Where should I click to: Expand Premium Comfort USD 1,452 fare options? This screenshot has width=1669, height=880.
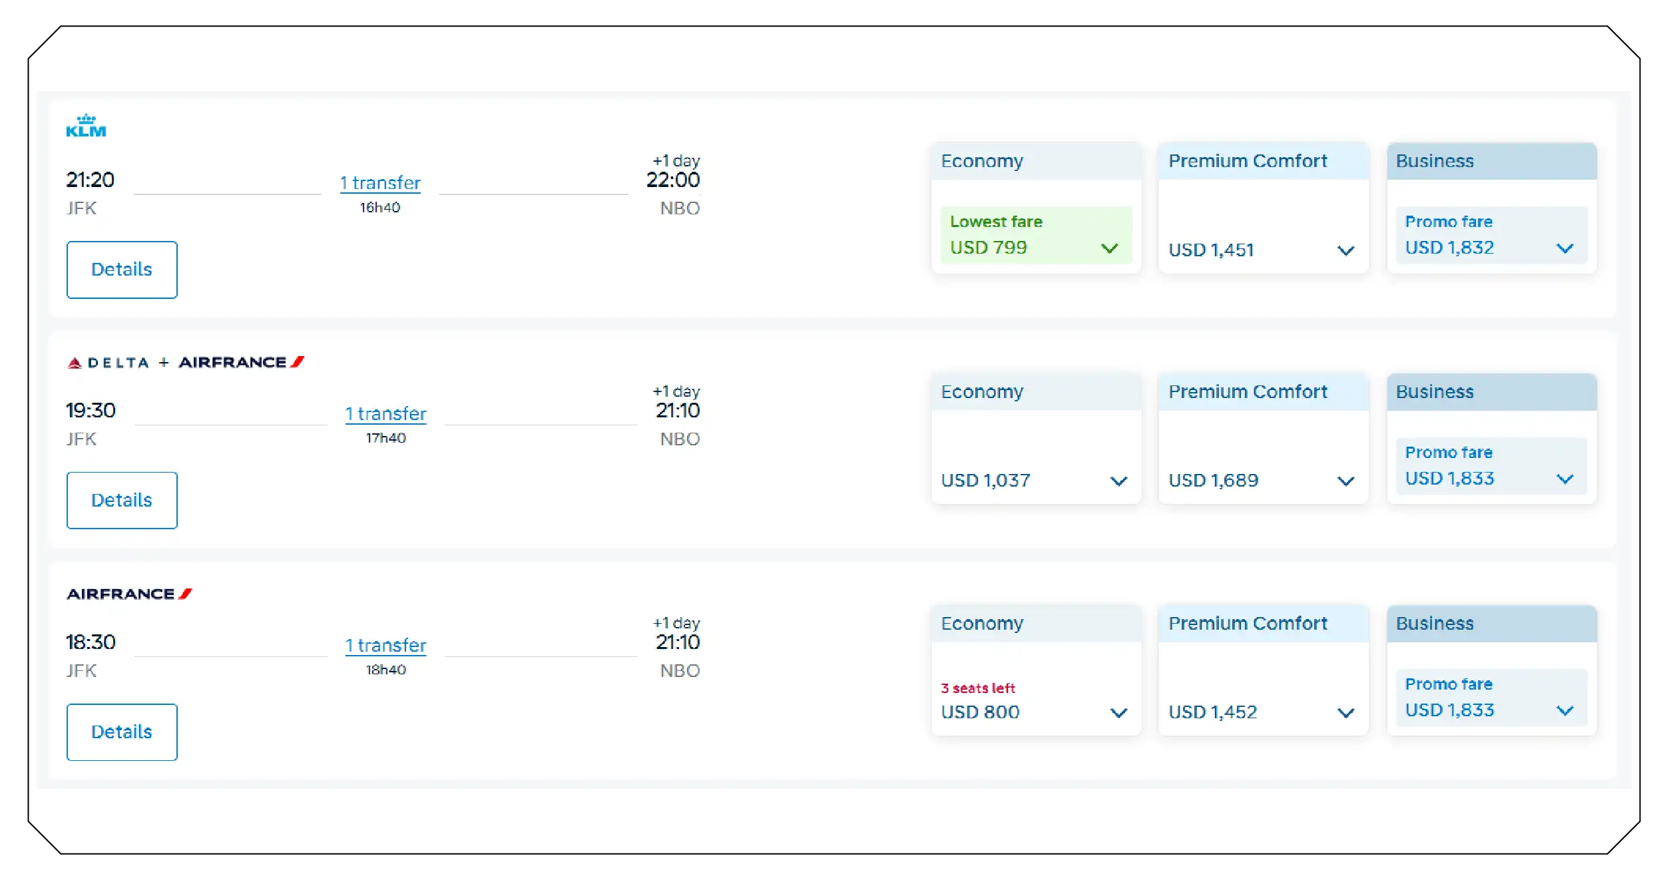1346,712
